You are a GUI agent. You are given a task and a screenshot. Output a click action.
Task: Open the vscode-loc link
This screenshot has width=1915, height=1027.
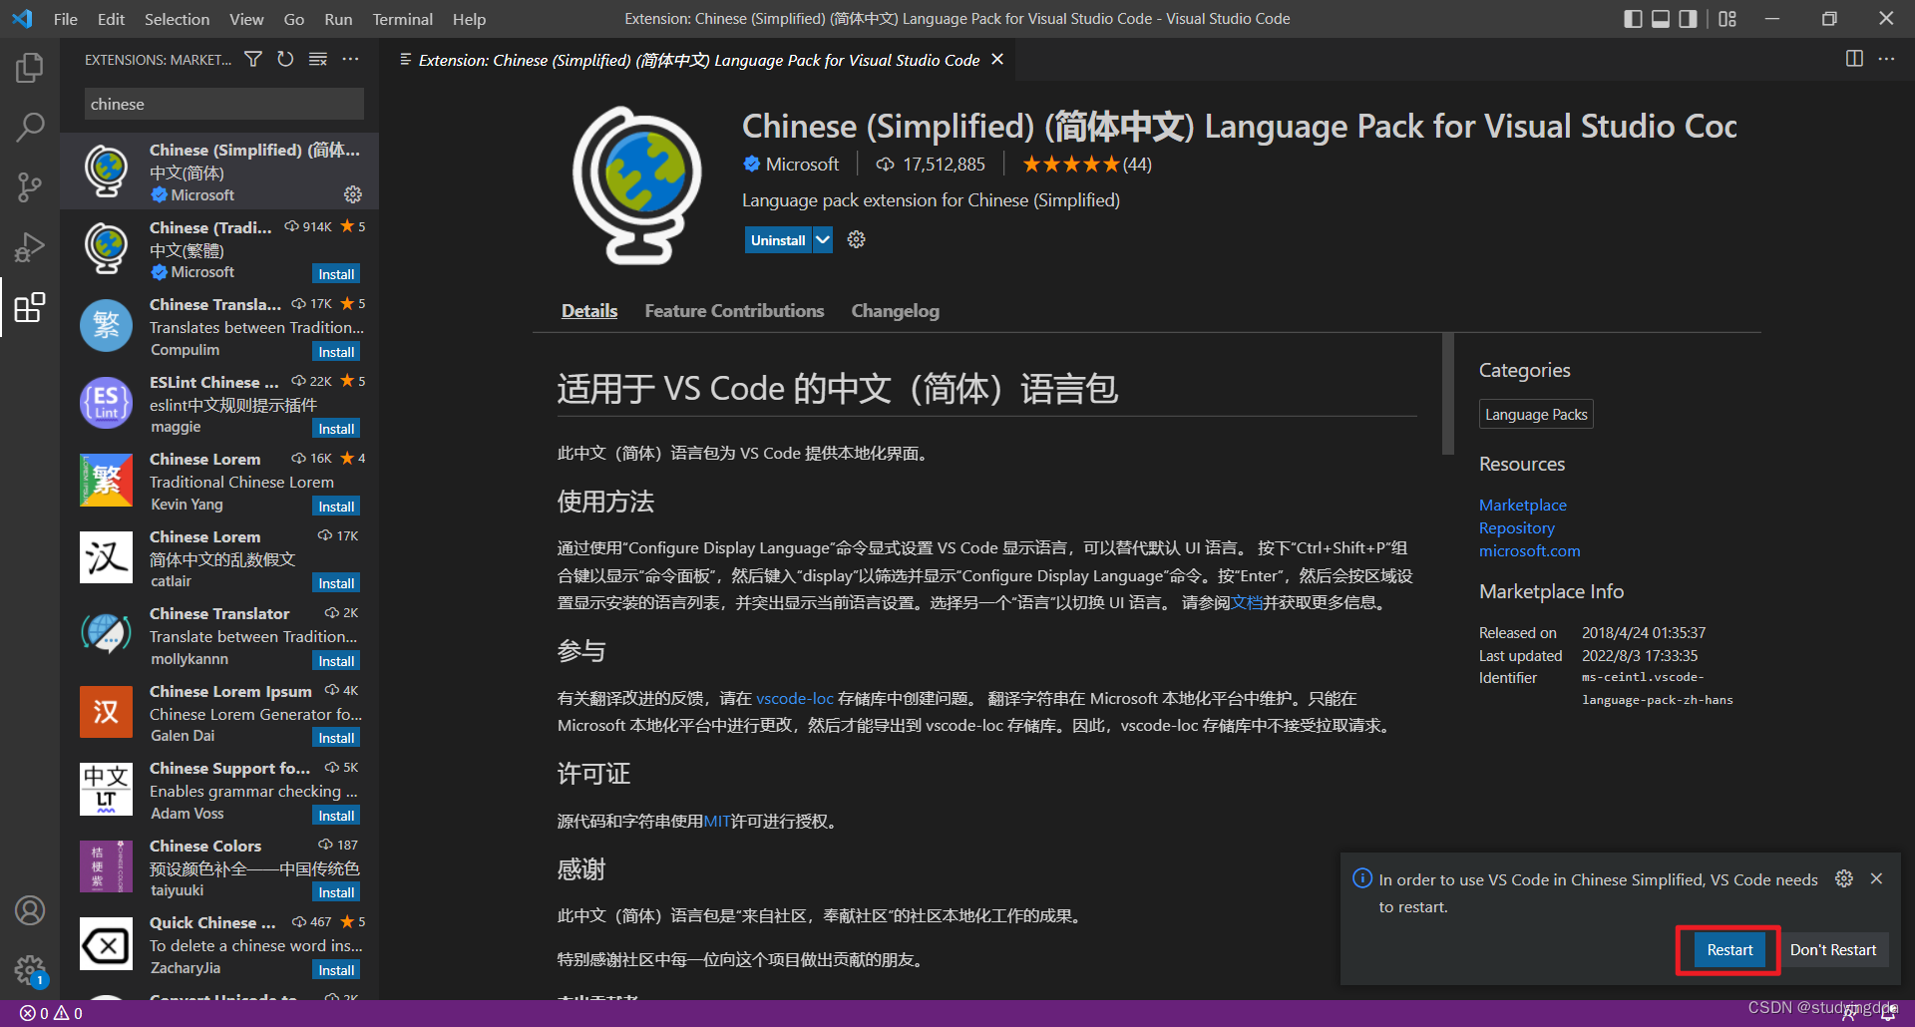[795, 699]
